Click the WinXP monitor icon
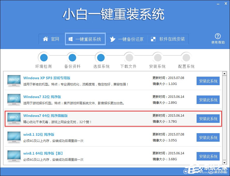The image size is (230, 176). point(13,79)
